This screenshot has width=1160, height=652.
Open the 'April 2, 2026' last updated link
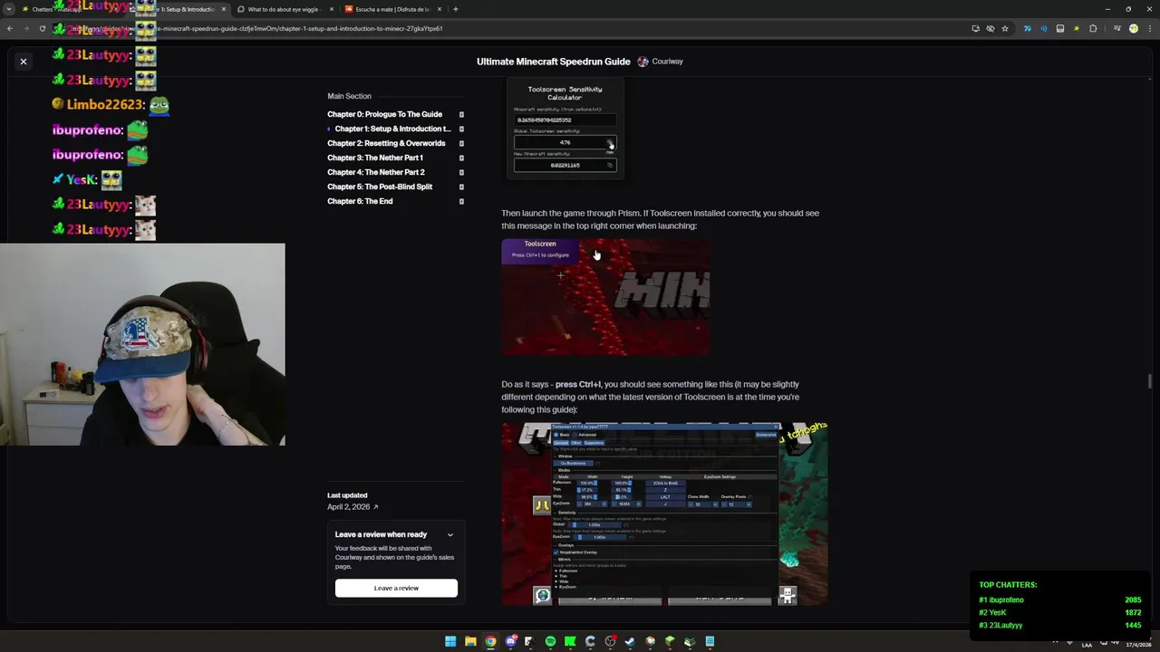click(x=353, y=507)
